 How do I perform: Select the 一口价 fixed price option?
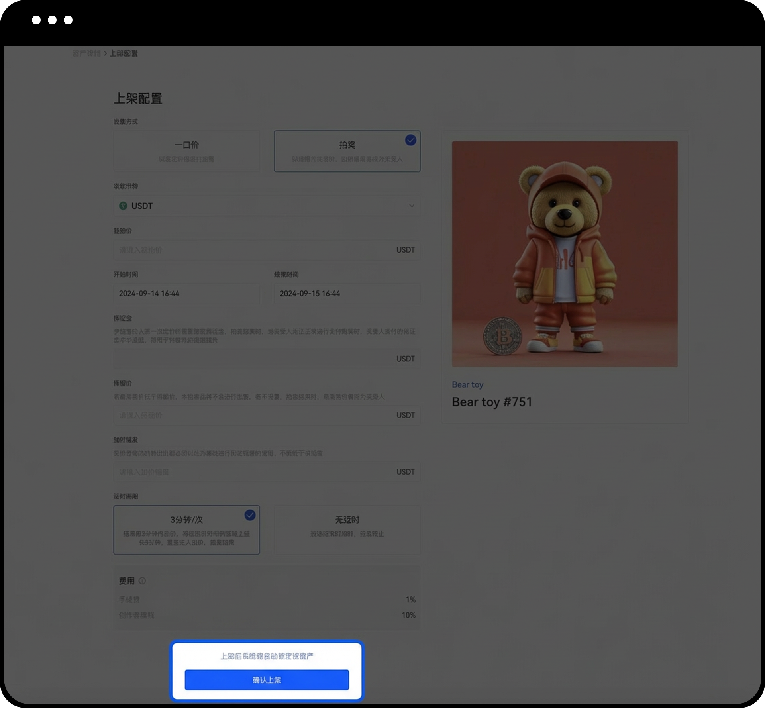pyautogui.click(x=186, y=151)
